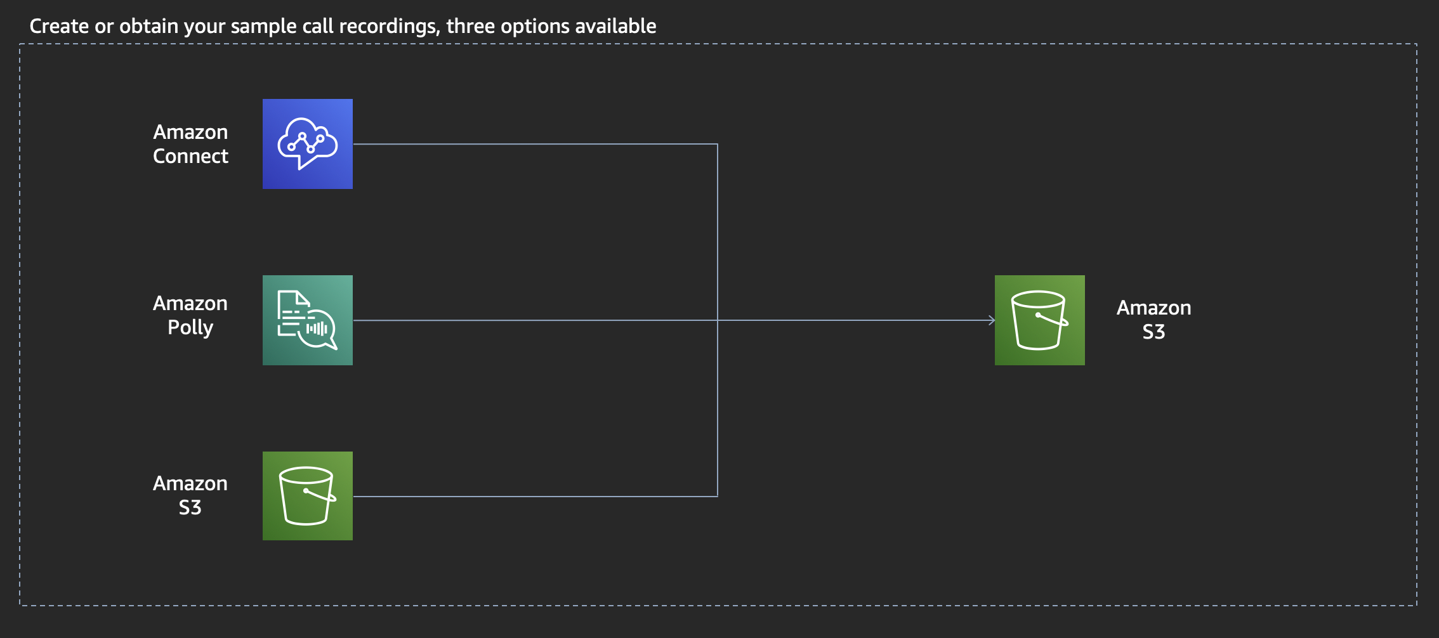Select the Amazon Polly service icon
Viewport: 1439px width, 638px height.
pos(308,320)
